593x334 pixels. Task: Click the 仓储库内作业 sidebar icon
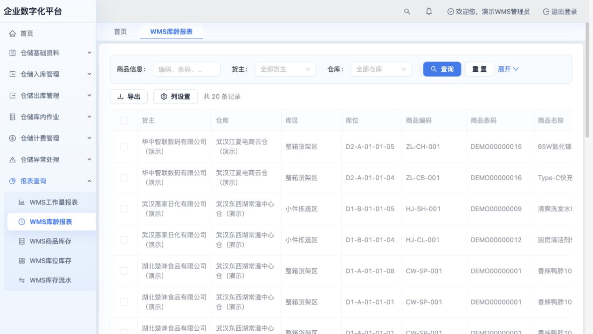[13, 117]
